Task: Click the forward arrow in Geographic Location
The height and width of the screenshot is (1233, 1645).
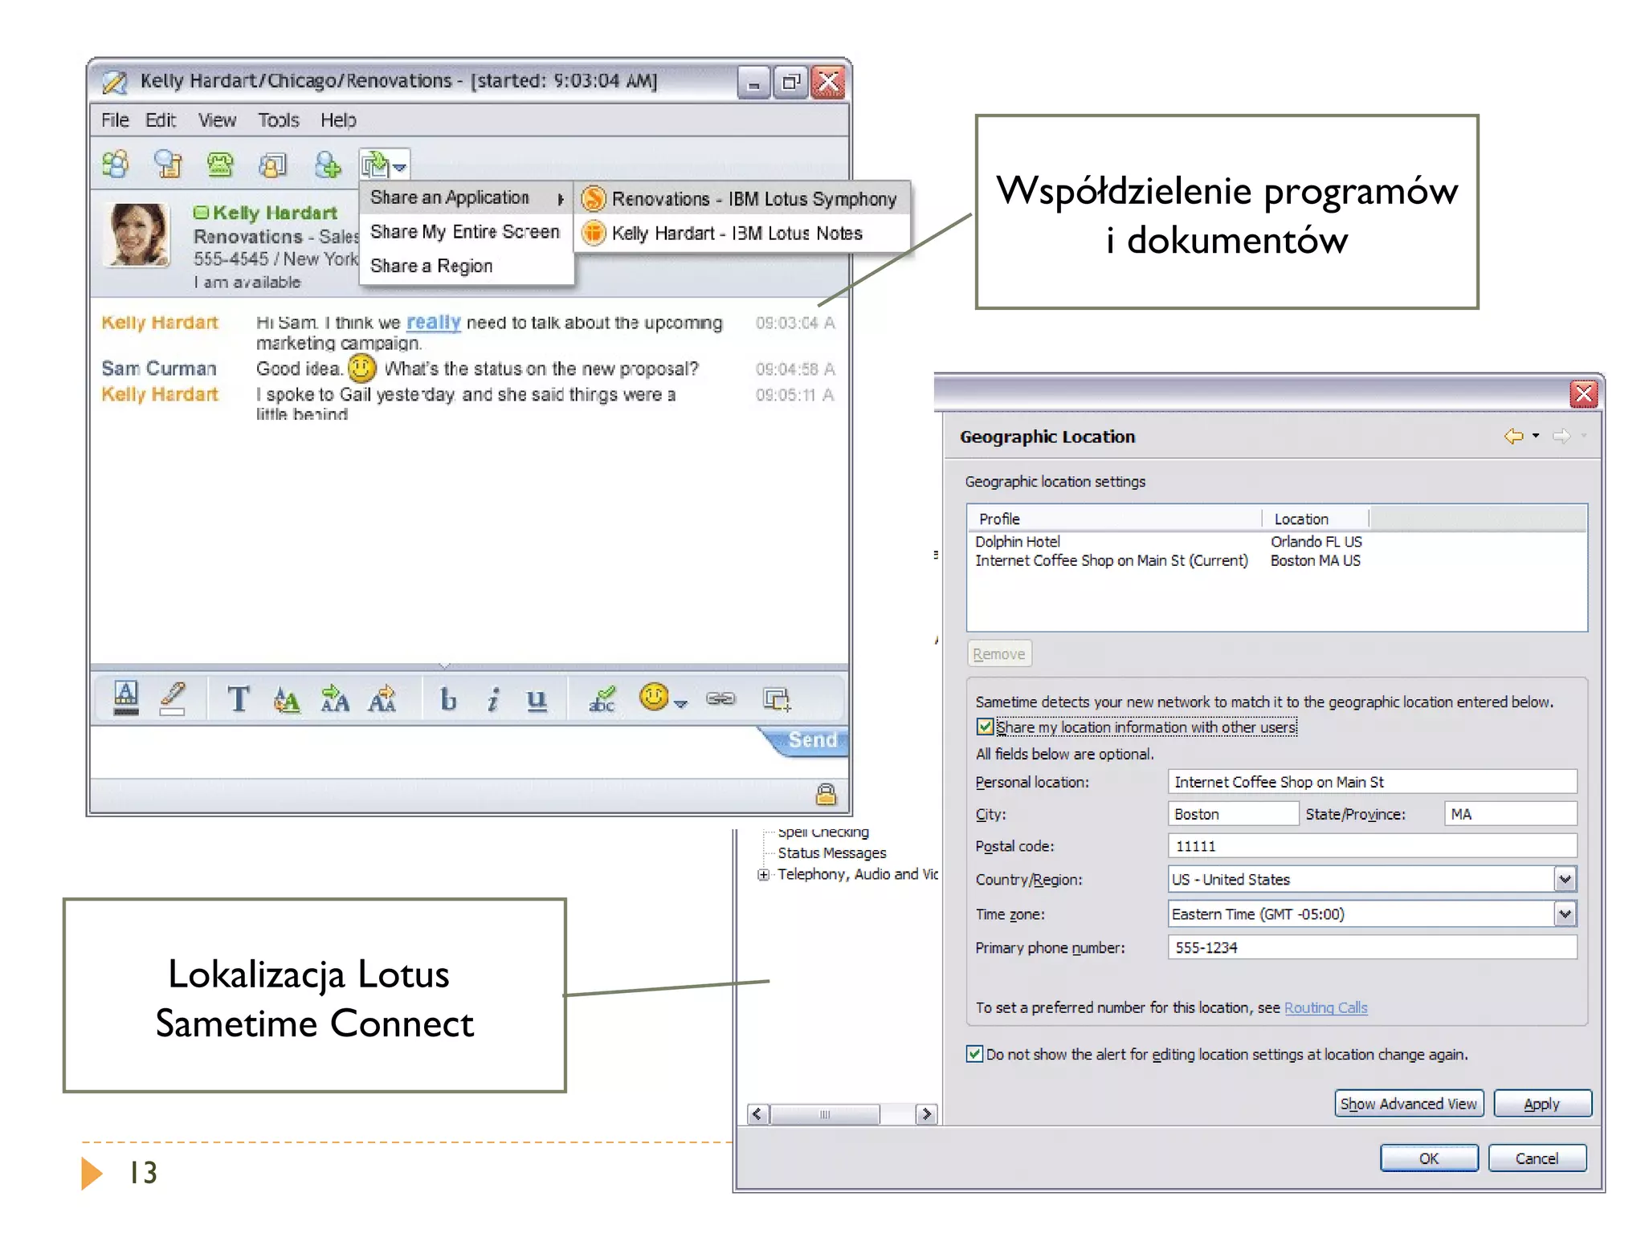Action: pos(1561,436)
